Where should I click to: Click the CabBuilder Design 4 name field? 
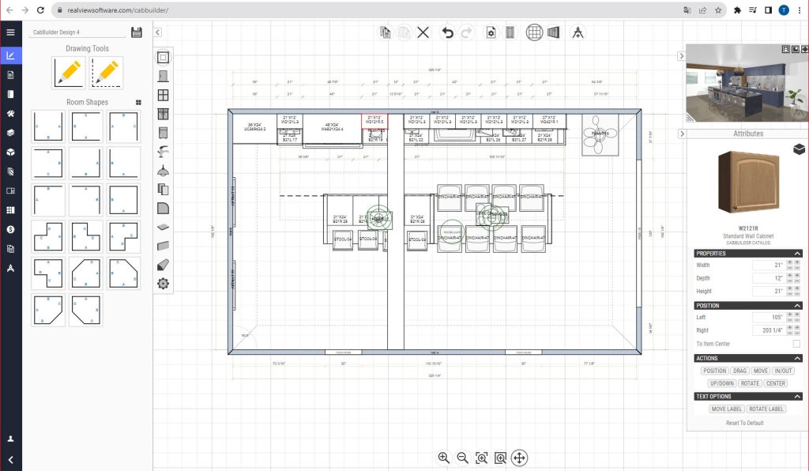(77, 32)
